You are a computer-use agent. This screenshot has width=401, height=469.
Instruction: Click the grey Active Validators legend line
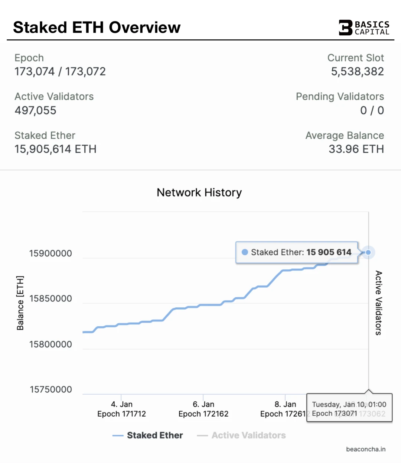[202, 436]
